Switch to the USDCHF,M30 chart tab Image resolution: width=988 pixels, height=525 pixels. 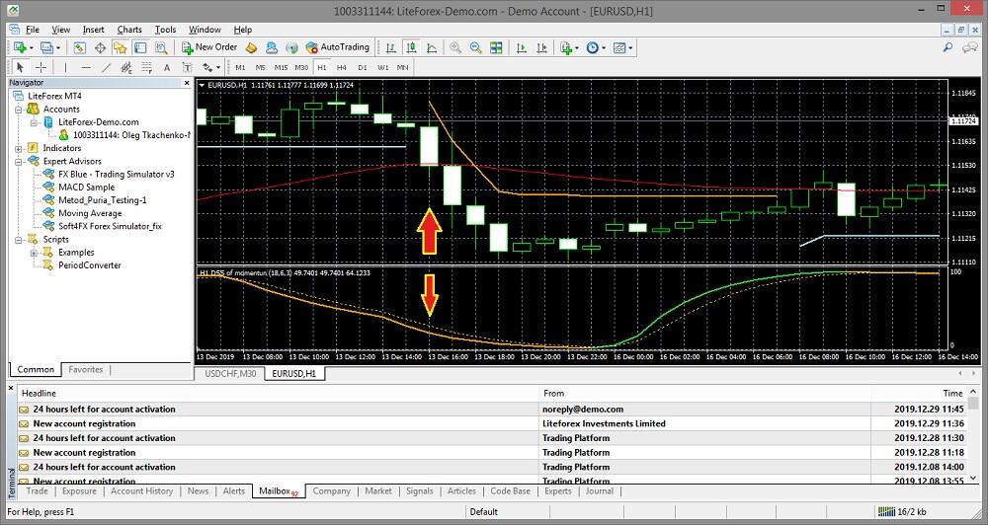click(230, 374)
